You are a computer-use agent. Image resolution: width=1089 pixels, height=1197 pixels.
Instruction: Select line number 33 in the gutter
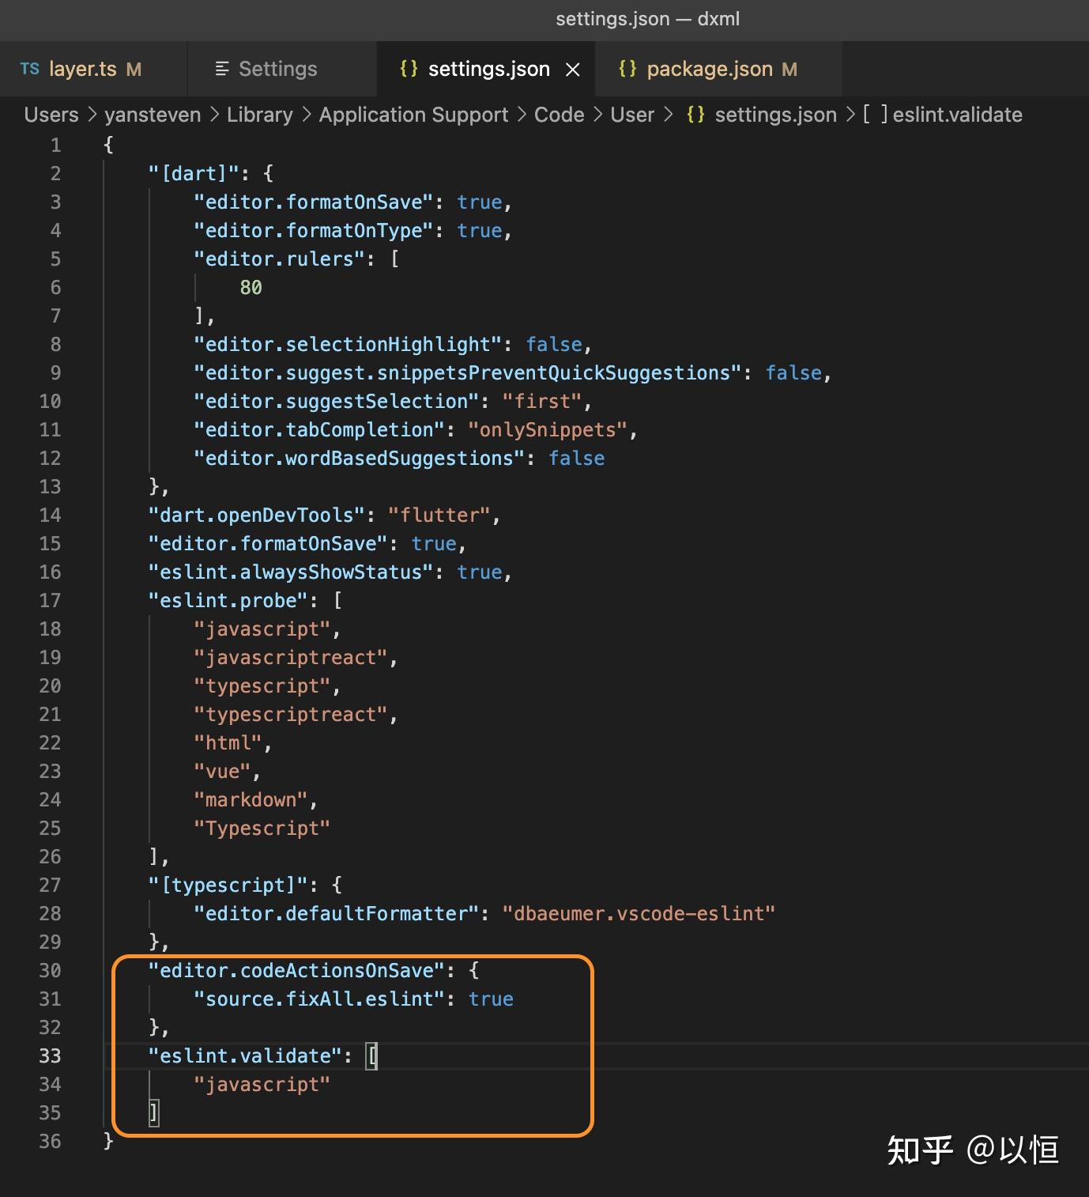point(50,1055)
